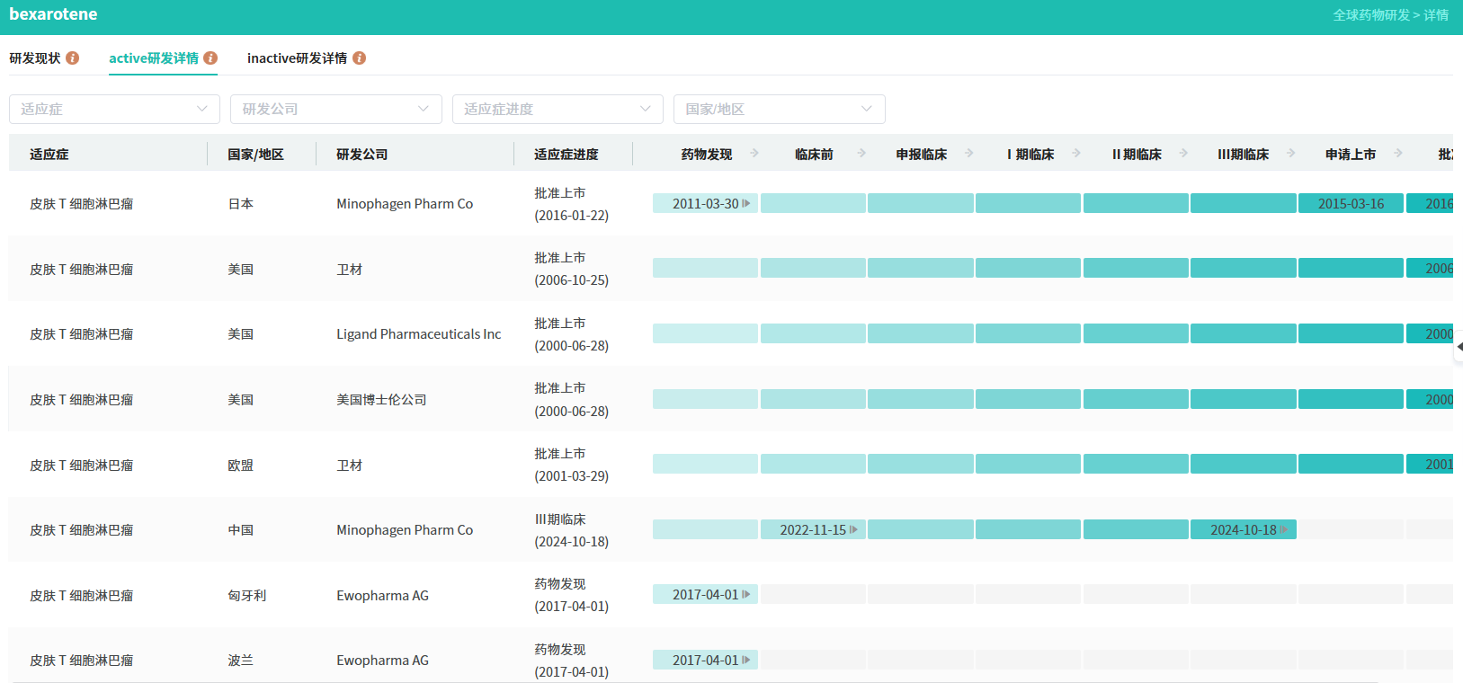The image size is (1463, 683).
Task: Switch to the inactive研发详情 tab
Action: [297, 58]
